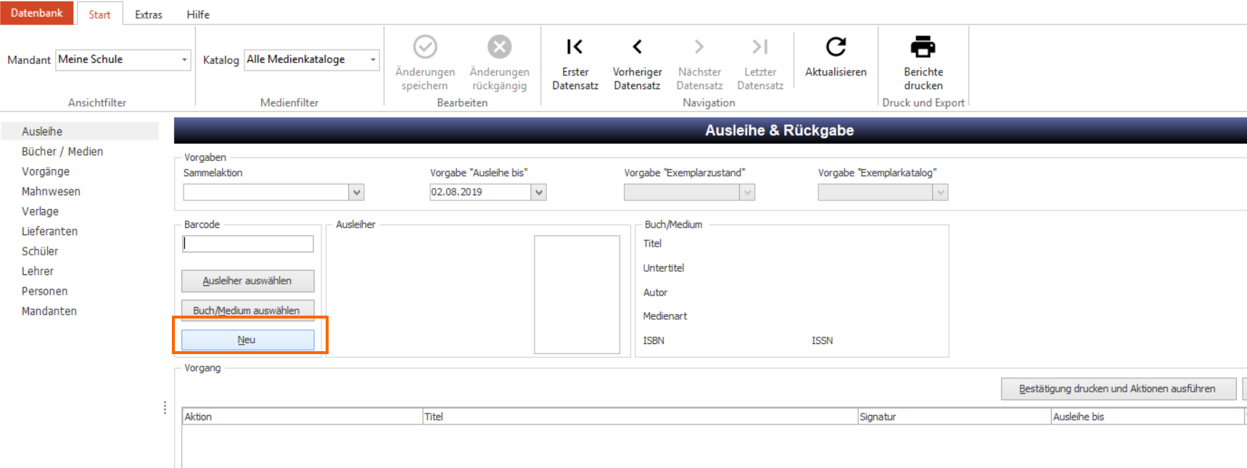1247x468 pixels.
Task: Click the Berichte drucken printer icon
Action: click(923, 47)
